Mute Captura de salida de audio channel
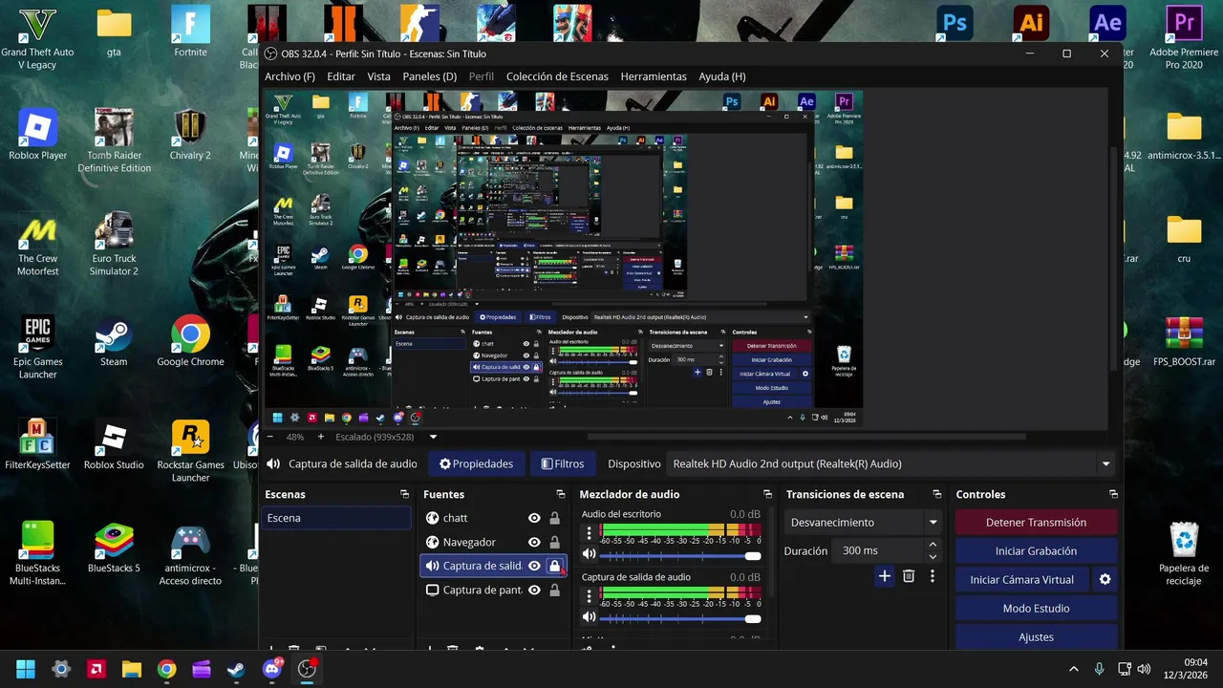This screenshot has width=1223, height=688. point(590,617)
